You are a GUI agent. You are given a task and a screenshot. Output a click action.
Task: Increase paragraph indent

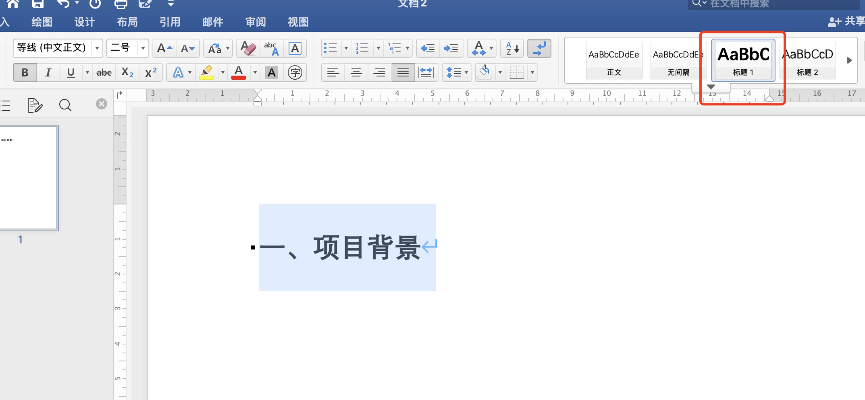click(451, 49)
